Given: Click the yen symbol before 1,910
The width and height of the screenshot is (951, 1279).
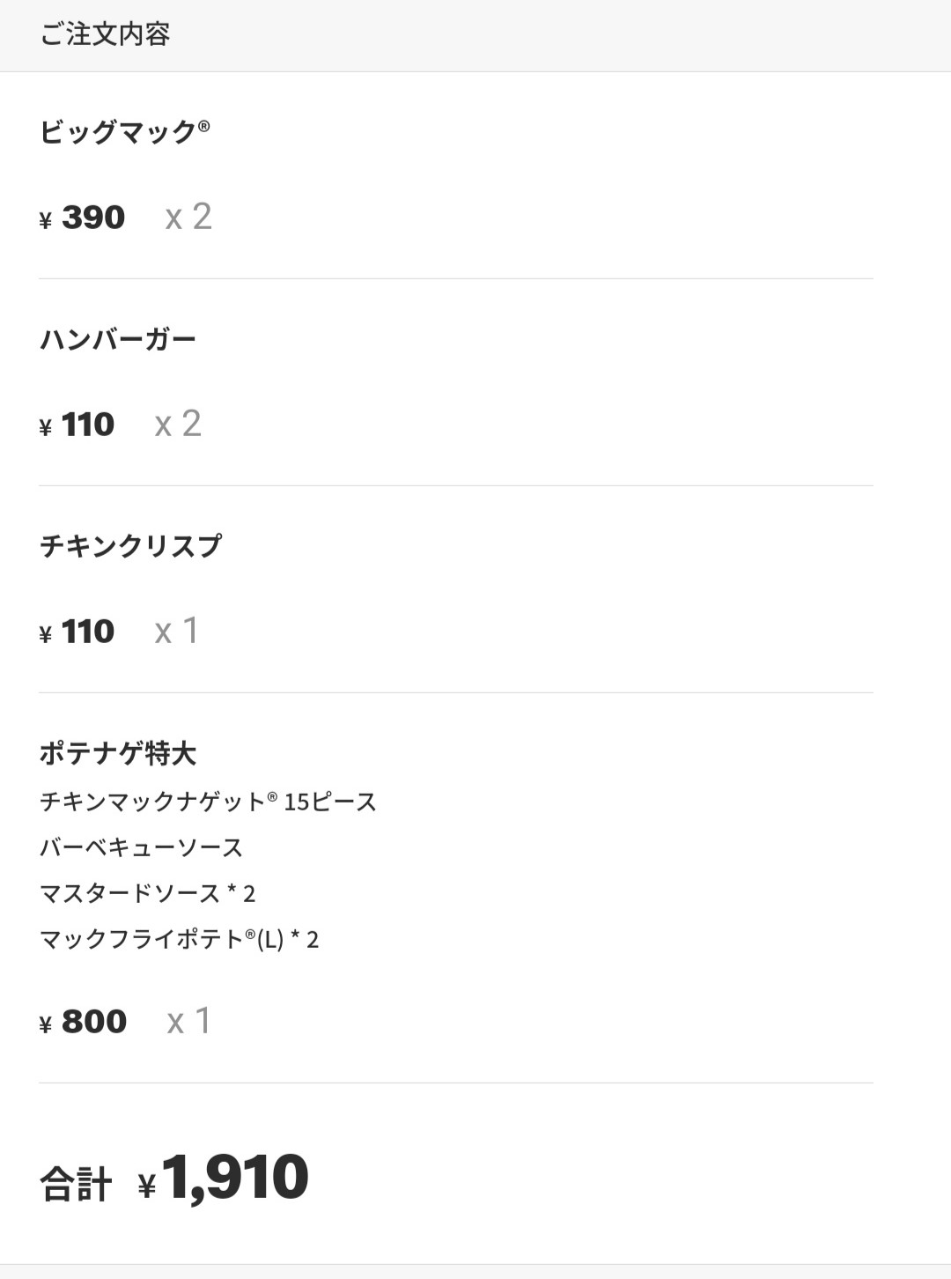Looking at the screenshot, I should point(147,1186).
